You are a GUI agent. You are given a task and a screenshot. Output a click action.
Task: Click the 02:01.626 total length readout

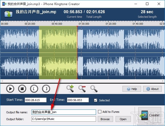[95, 12]
